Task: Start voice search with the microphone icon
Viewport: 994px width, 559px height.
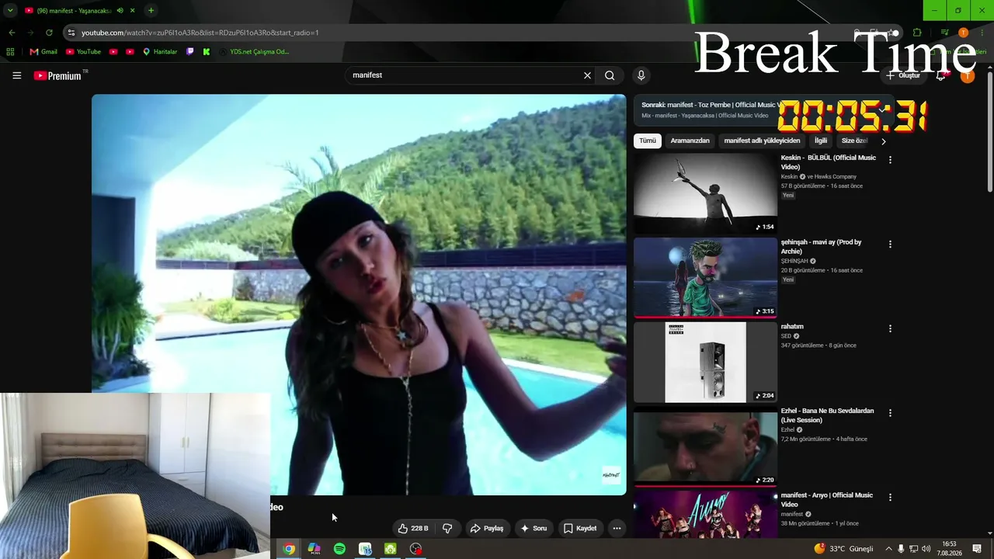Action: click(641, 75)
